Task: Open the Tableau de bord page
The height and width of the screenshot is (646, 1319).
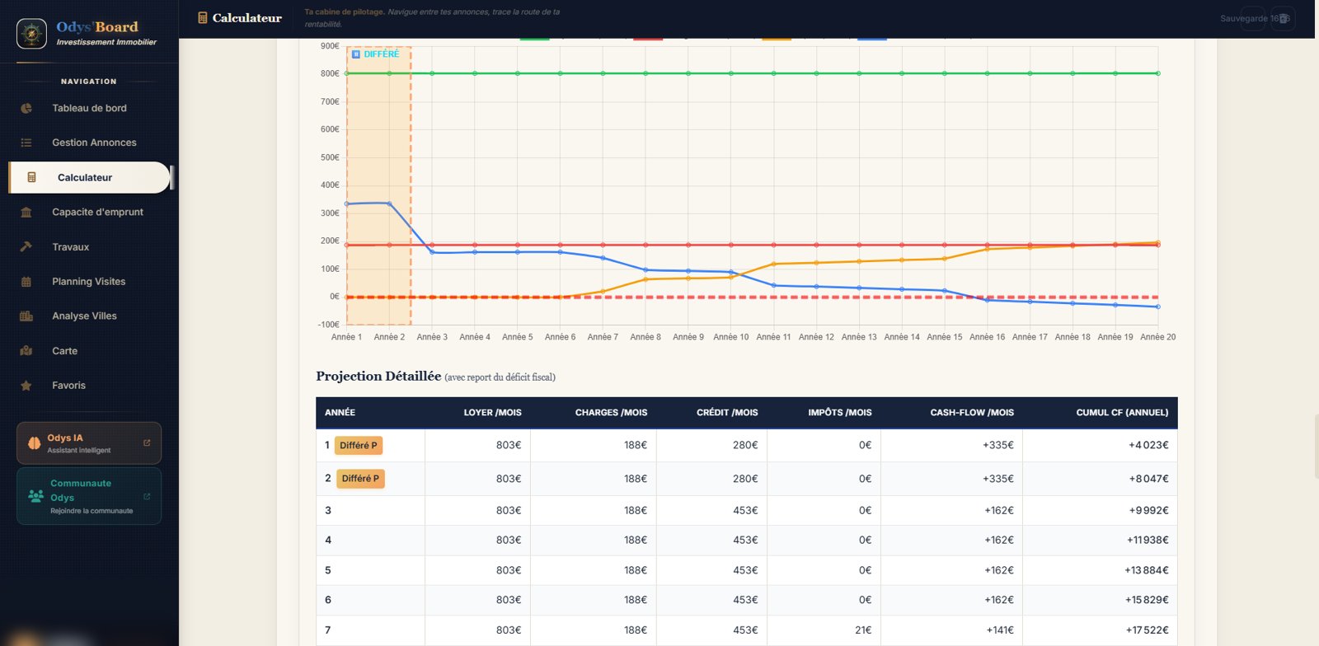Action: pos(89,108)
